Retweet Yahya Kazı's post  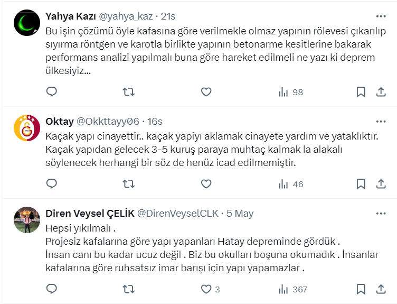coord(128,92)
